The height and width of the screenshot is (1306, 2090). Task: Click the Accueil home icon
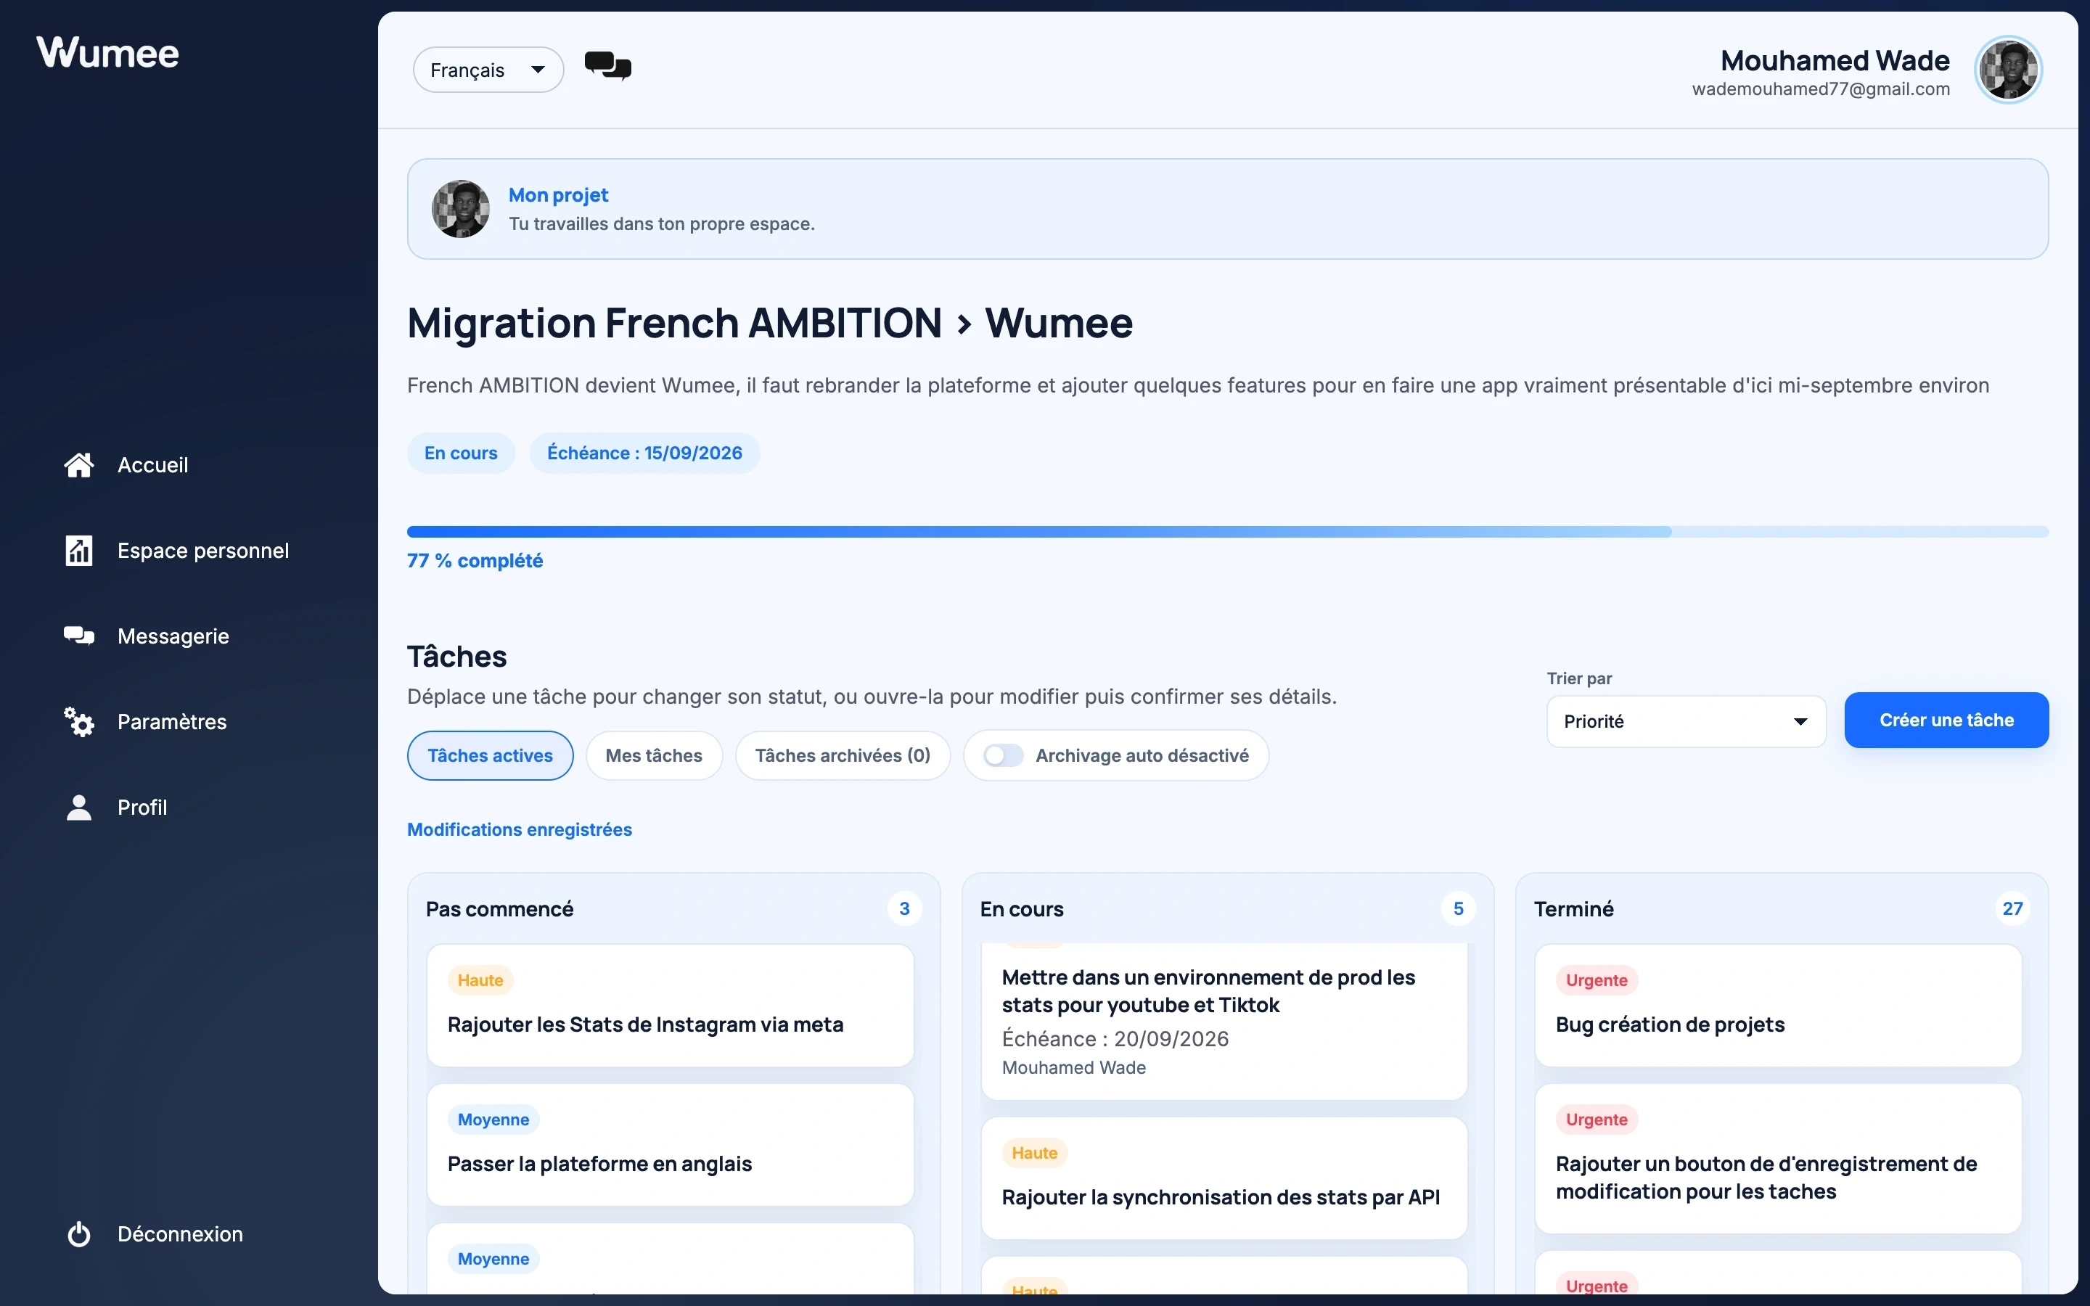(78, 464)
